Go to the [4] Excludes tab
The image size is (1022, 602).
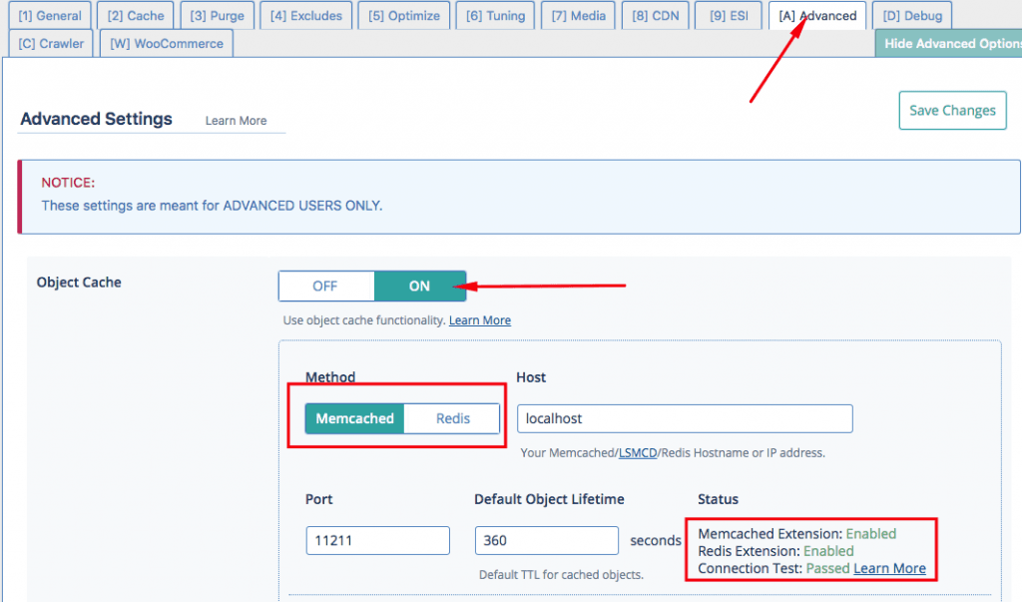[305, 16]
